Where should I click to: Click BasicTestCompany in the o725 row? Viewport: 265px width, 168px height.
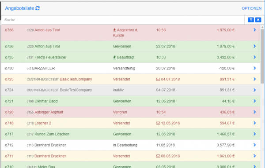[76, 79]
